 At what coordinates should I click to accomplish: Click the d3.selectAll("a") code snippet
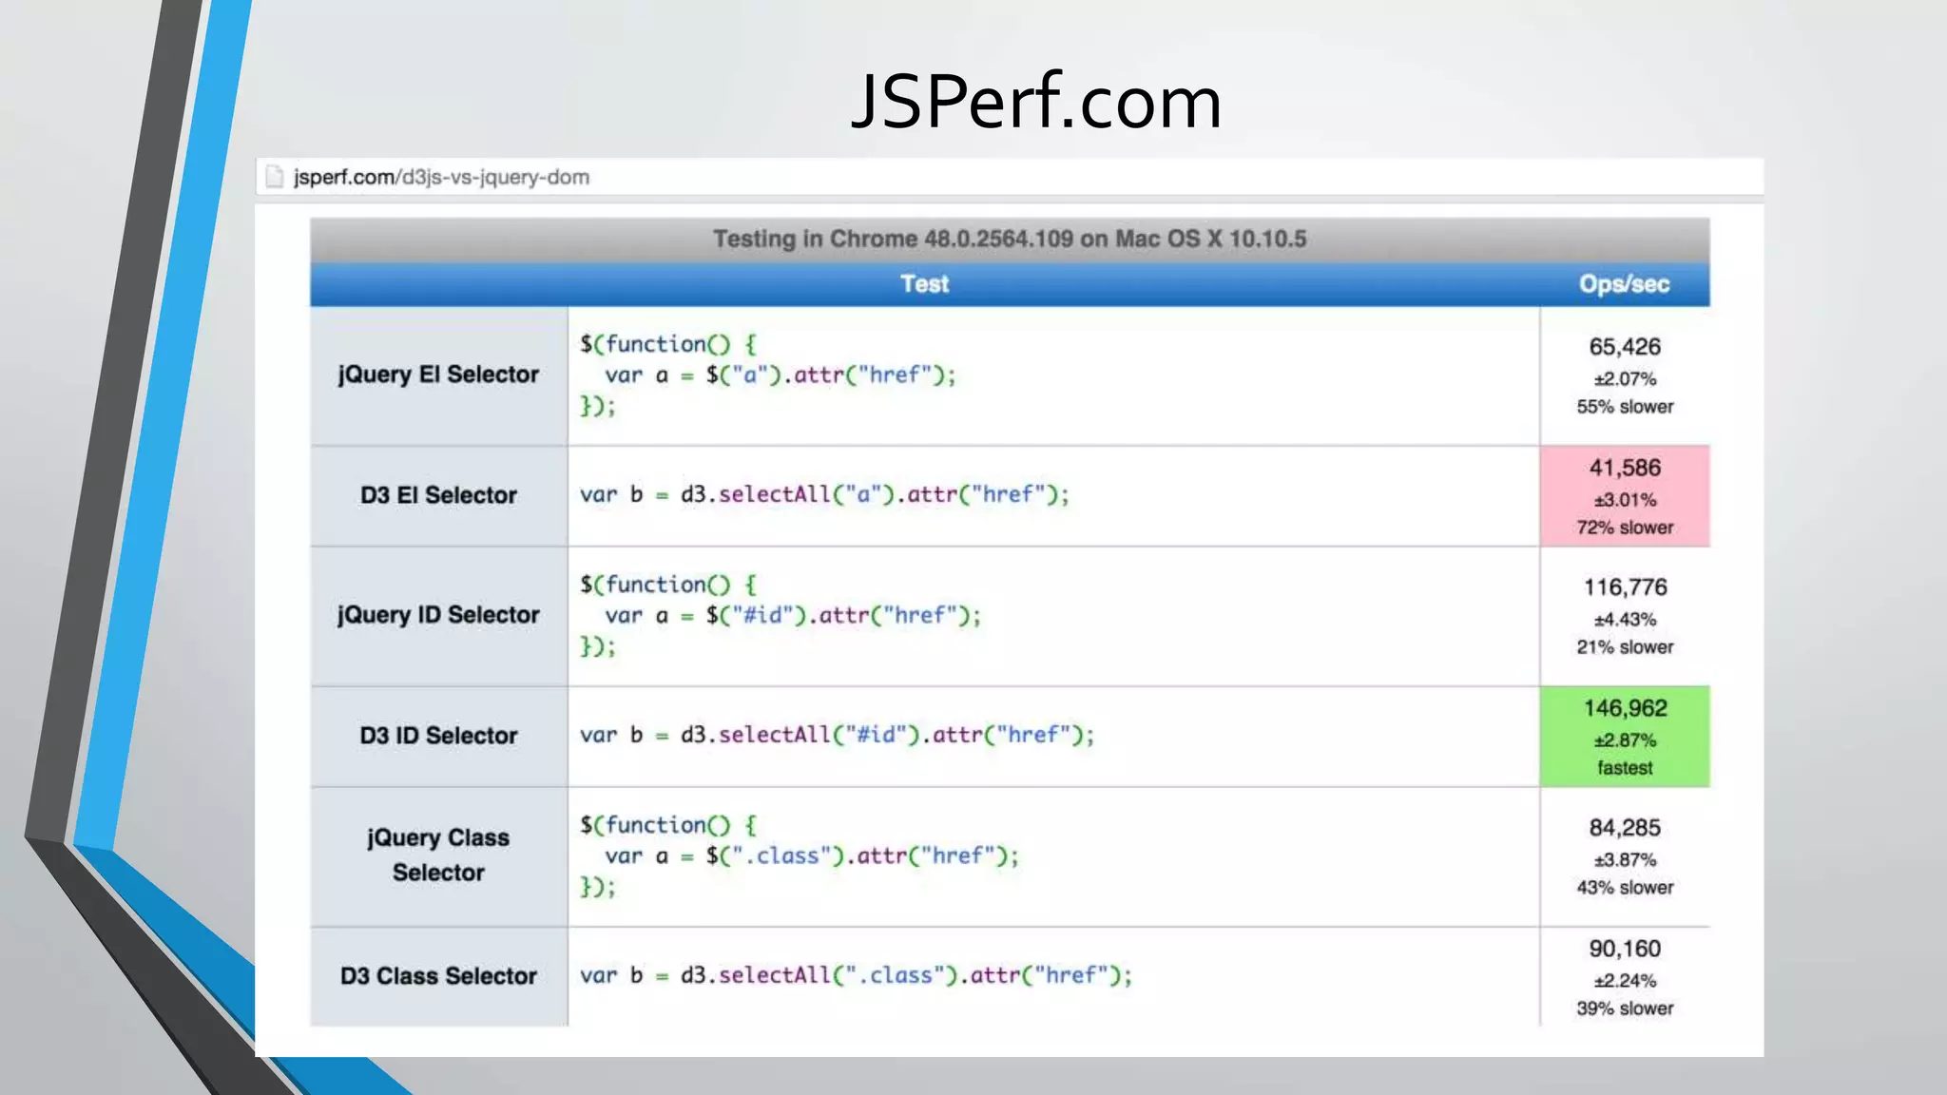(825, 495)
